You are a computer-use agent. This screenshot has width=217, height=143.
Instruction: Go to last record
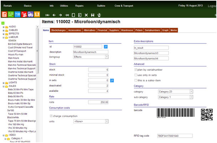tap(67, 15)
